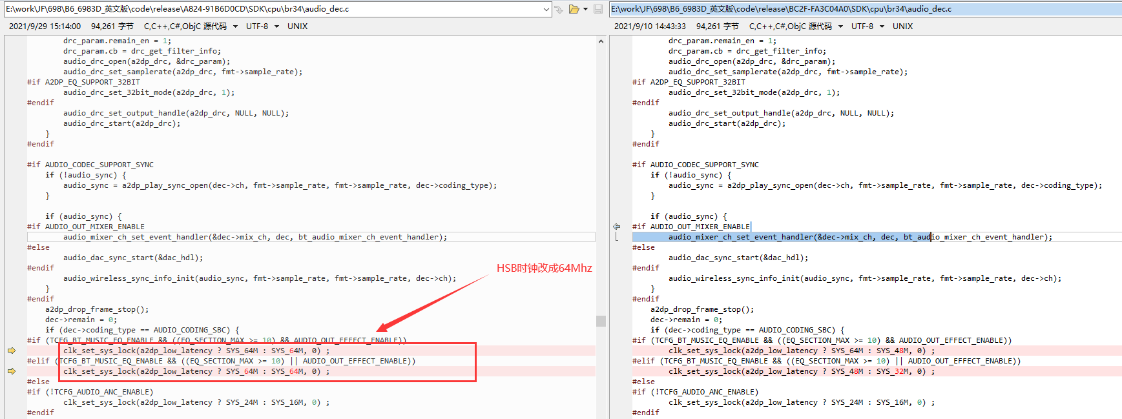This screenshot has height=419, width=1122.
Task: Expand the left file path history dropdown
Action: 546,9
